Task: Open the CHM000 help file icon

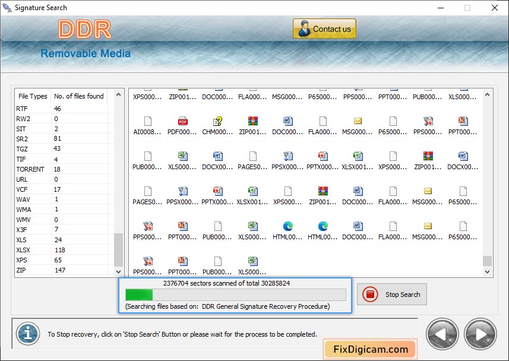Action: point(217,121)
